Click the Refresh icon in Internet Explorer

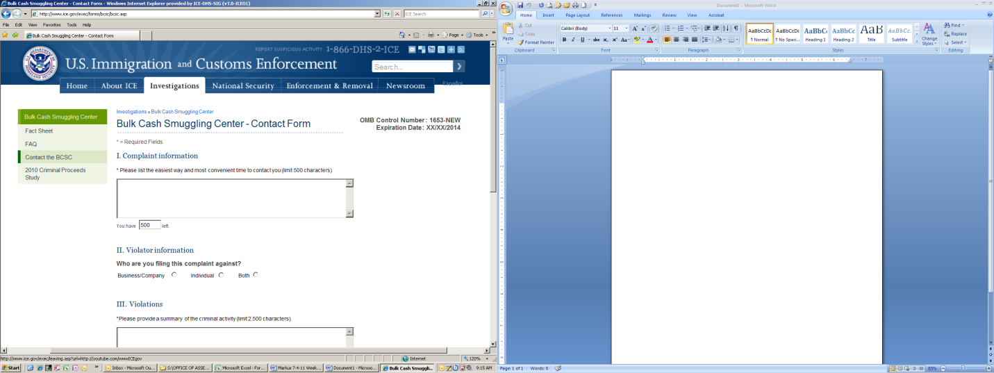tap(387, 13)
